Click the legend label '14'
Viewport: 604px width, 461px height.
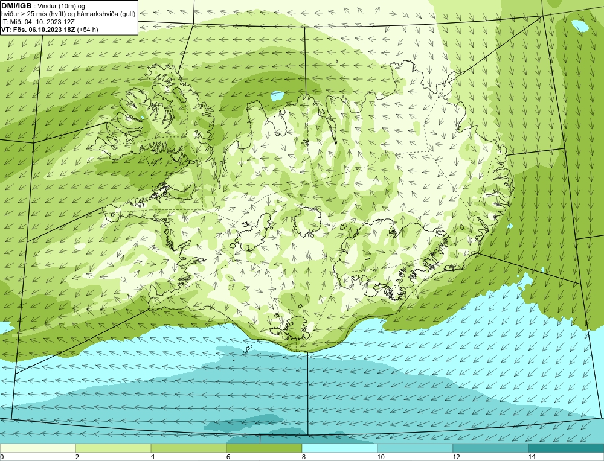[x=532, y=457]
